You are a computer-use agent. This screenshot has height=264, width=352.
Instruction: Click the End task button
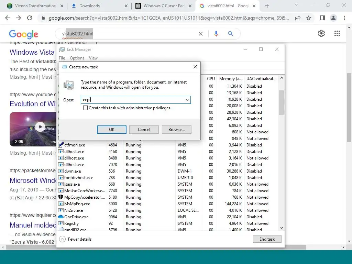[267, 239]
